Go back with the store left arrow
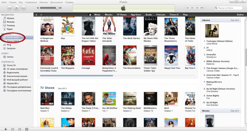Viewport: 247px width, 131px height. pyautogui.click(x=36, y=14)
